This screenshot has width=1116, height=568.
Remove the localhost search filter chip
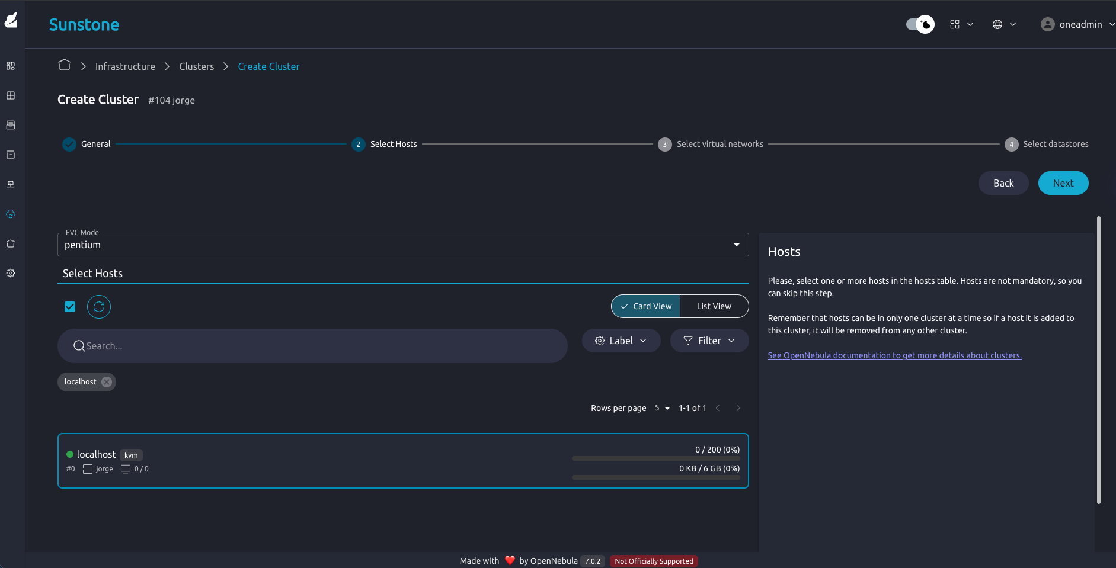(x=106, y=381)
